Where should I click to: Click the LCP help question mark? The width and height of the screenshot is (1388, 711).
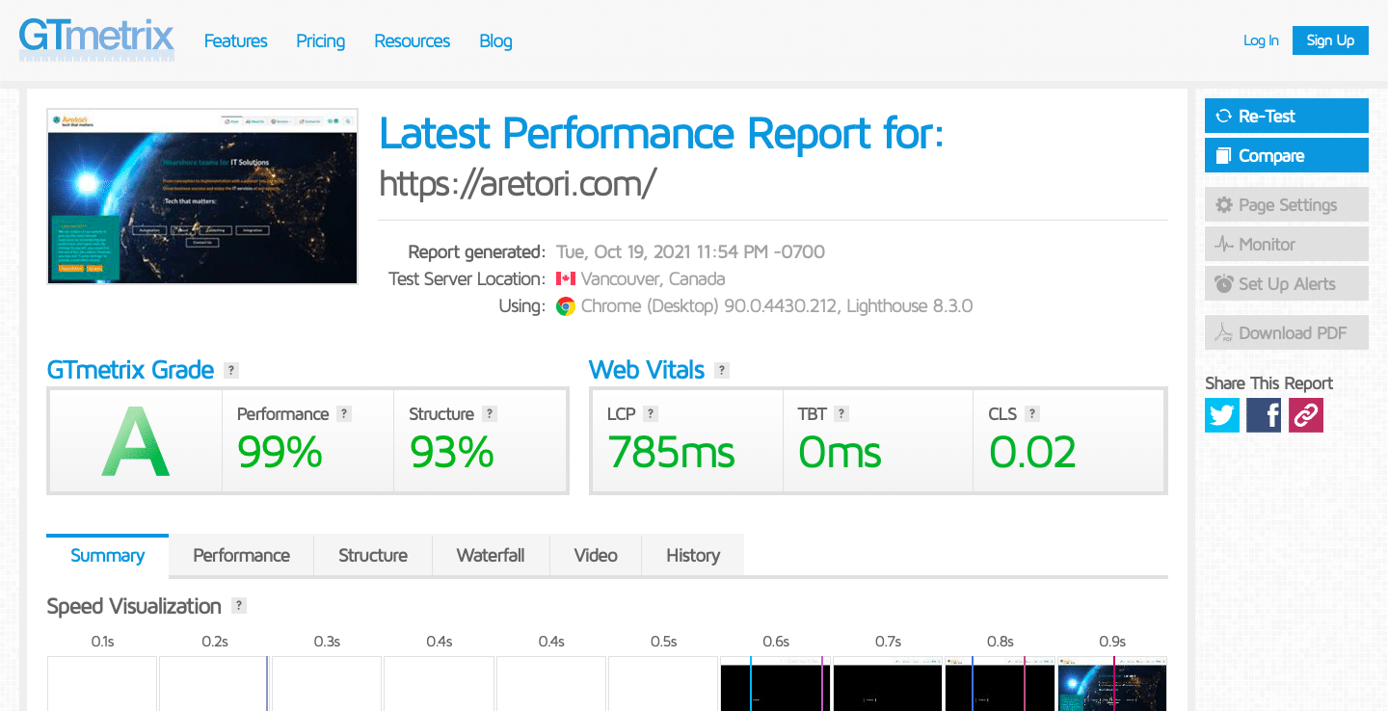click(x=651, y=413)
